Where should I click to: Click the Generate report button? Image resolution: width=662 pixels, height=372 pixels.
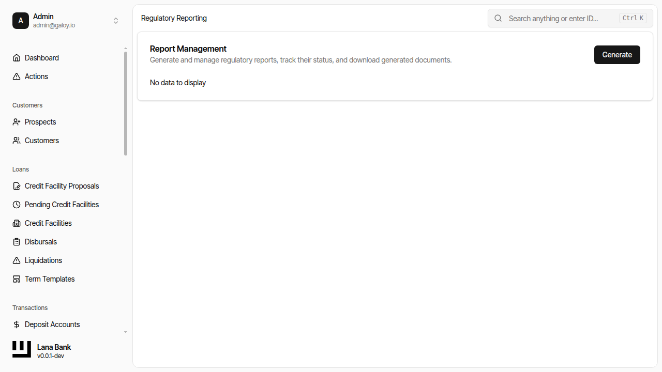[616, 54]
